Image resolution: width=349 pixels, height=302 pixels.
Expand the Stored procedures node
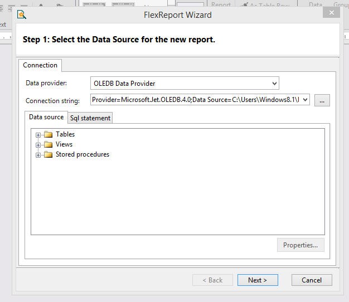[x=38, y=155]
